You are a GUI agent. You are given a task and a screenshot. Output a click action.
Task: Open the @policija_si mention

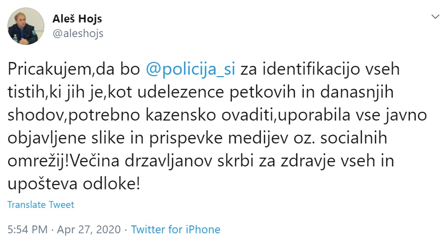pyautogui.click(x=191, y=70)
